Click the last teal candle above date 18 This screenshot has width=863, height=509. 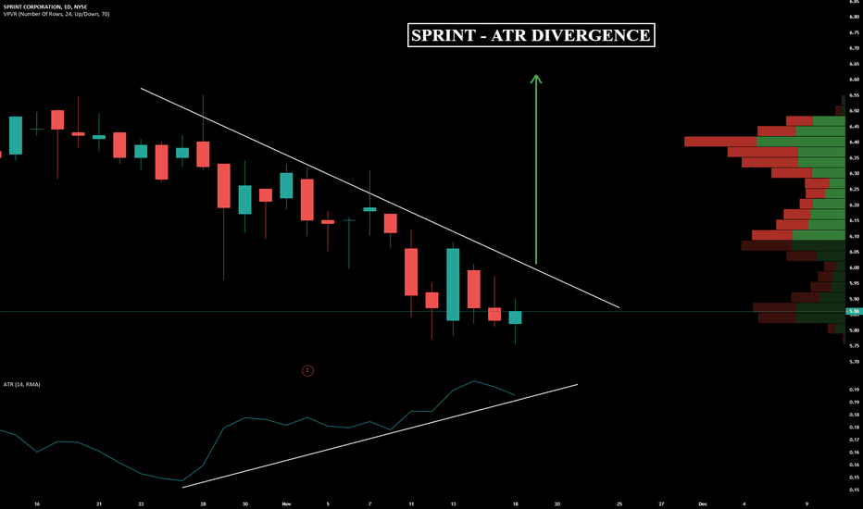pyautogui.click(x=515, y=317)
